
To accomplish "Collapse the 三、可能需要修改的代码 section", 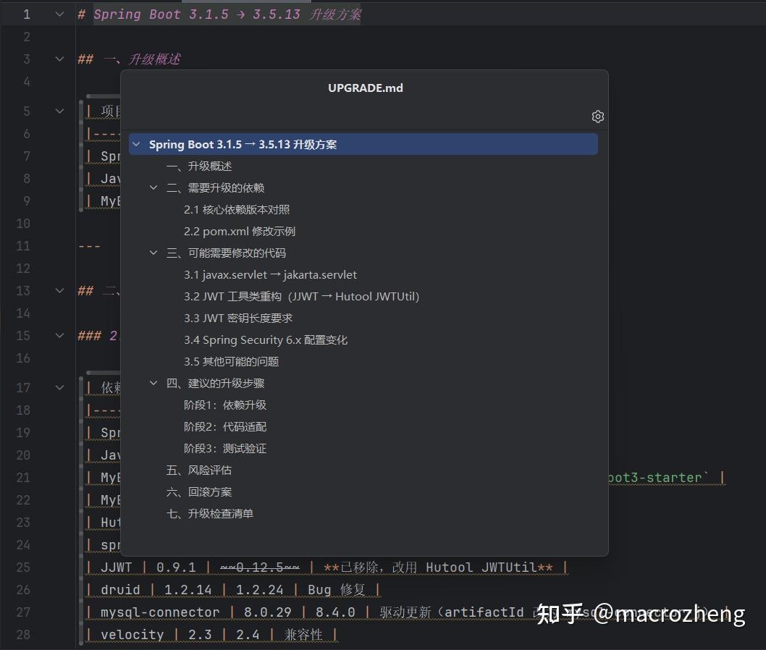I will tap(153, 253).
